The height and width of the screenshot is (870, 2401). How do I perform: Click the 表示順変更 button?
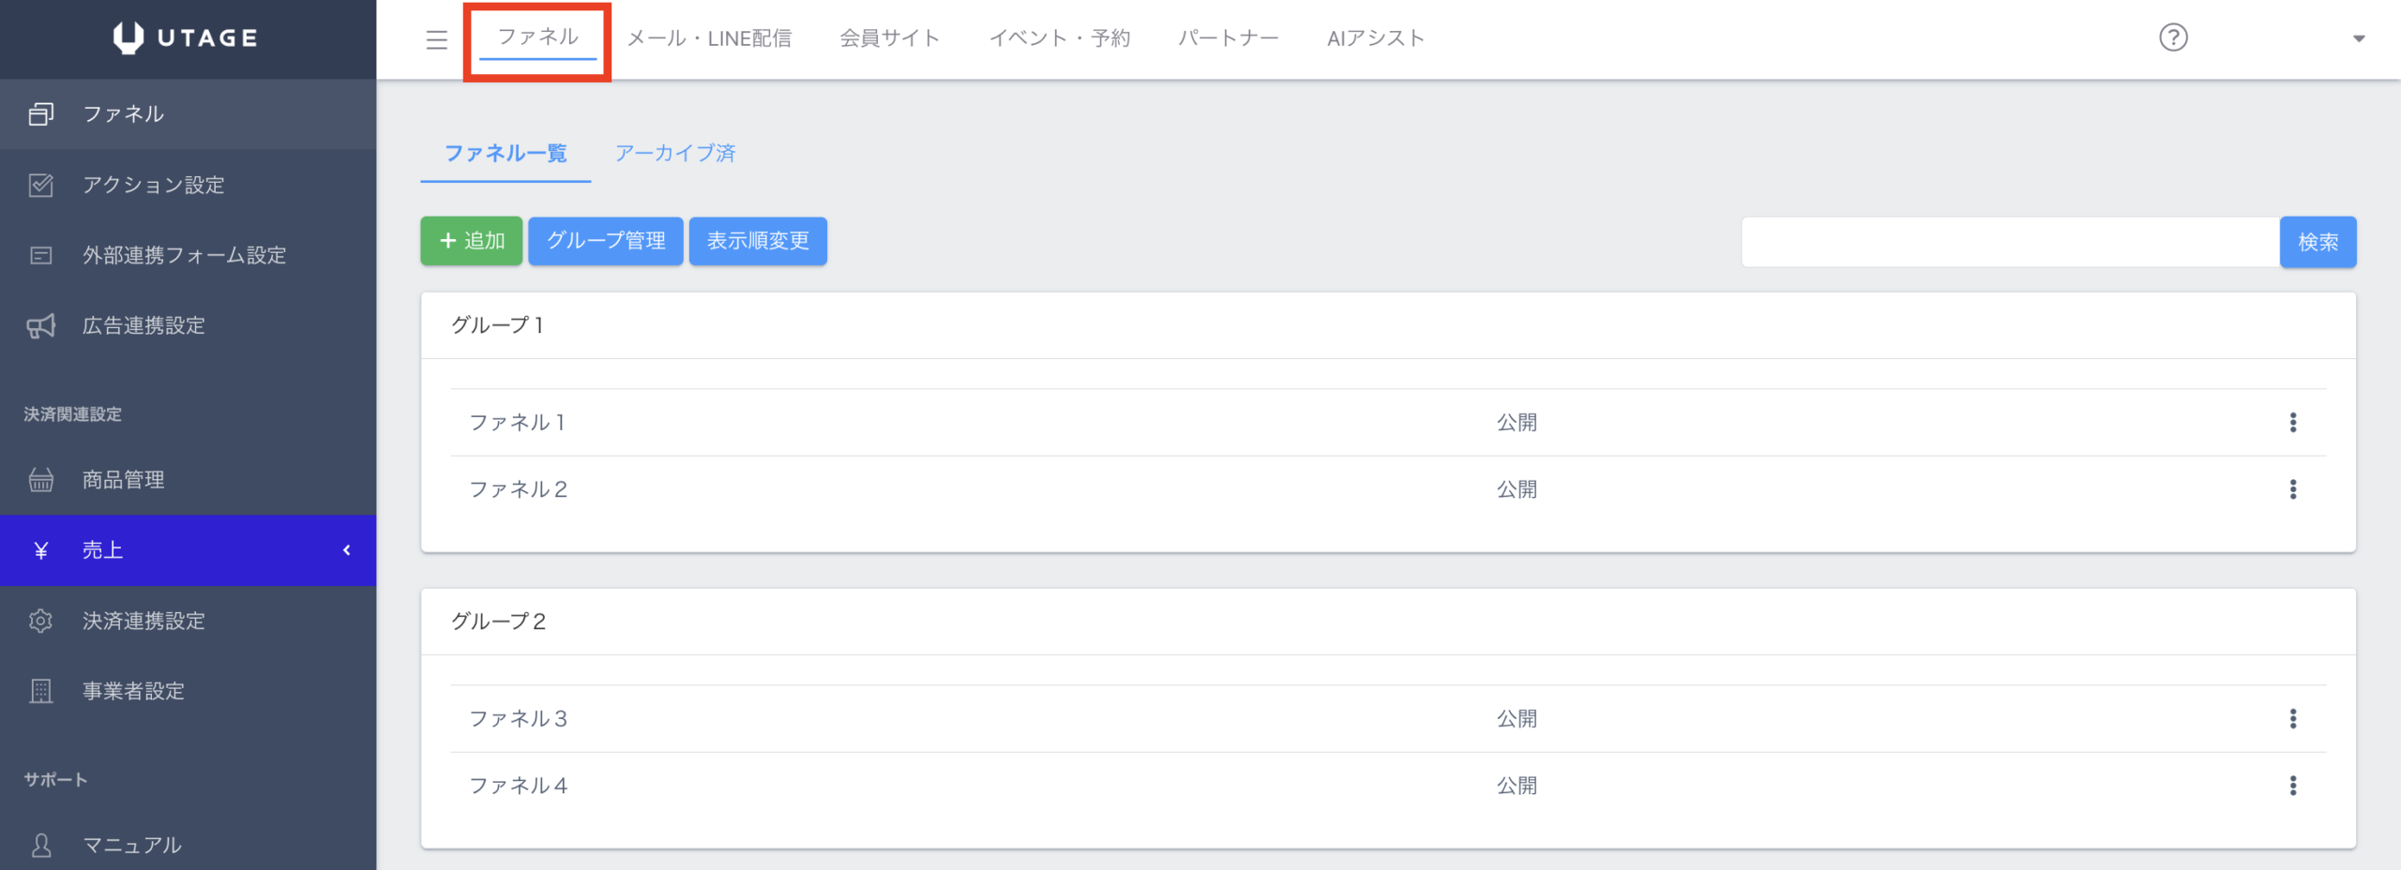(758, 241)
